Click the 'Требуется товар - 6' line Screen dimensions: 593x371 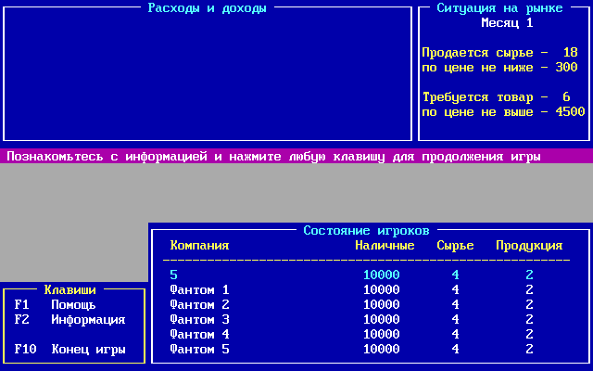coord(497,96)
